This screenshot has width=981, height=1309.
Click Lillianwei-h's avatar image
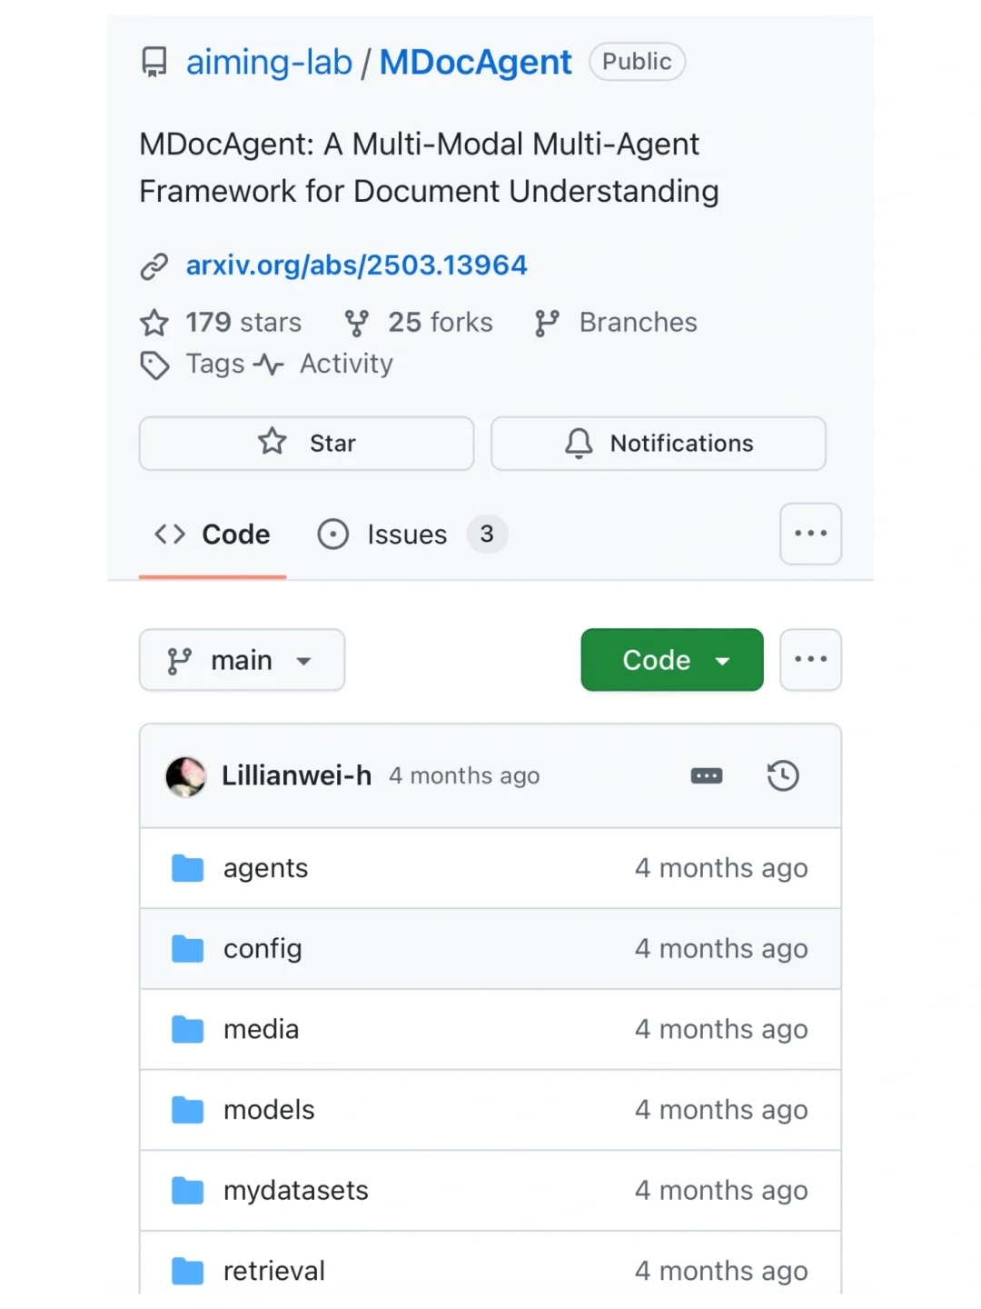[x=185, y=776]
